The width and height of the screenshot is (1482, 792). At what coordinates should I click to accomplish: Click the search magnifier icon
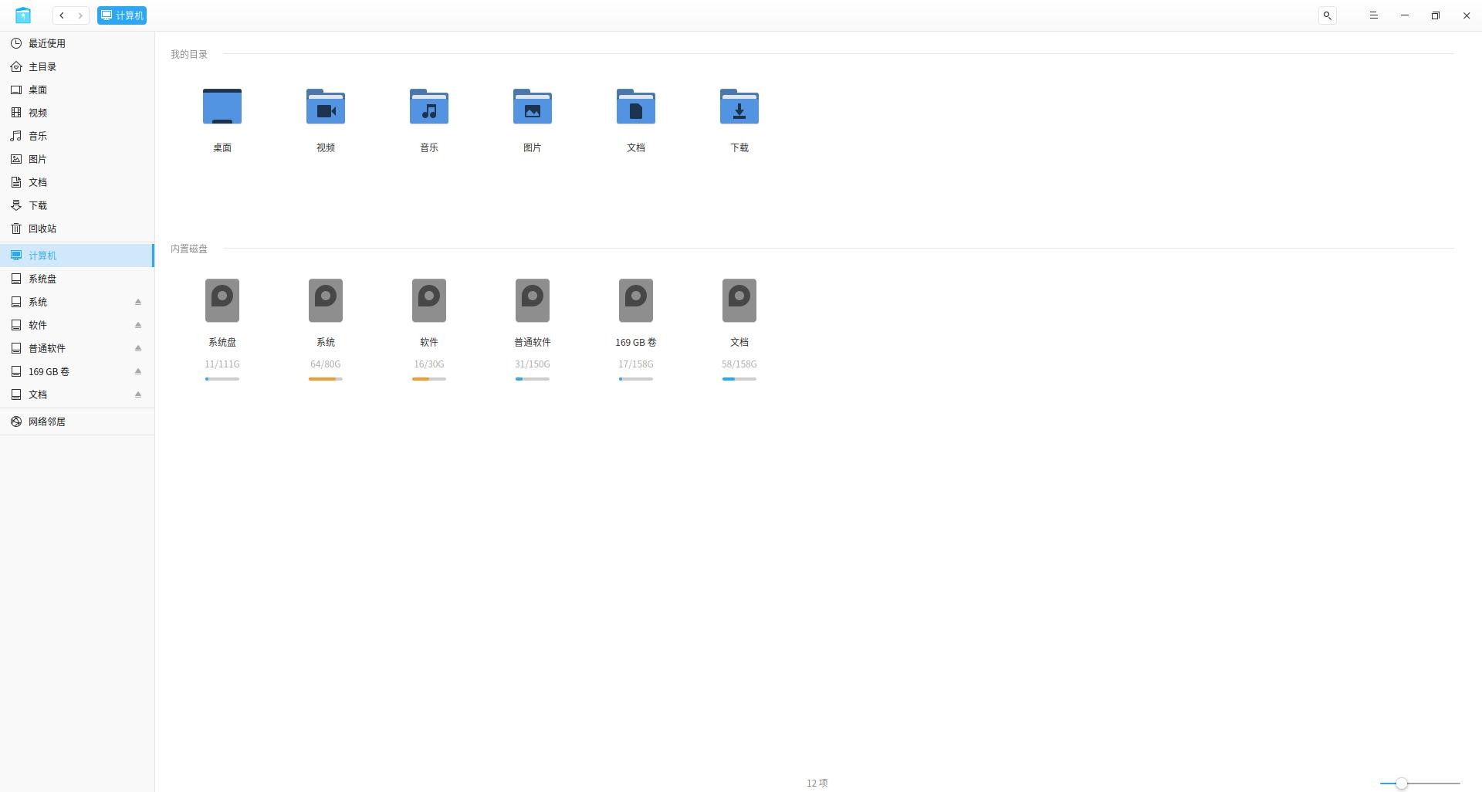coord(1327,15)
